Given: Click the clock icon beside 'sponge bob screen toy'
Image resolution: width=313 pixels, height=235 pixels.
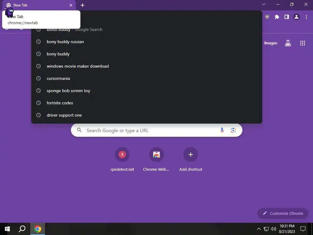Looking at the screenshot, I should [39, 91].
